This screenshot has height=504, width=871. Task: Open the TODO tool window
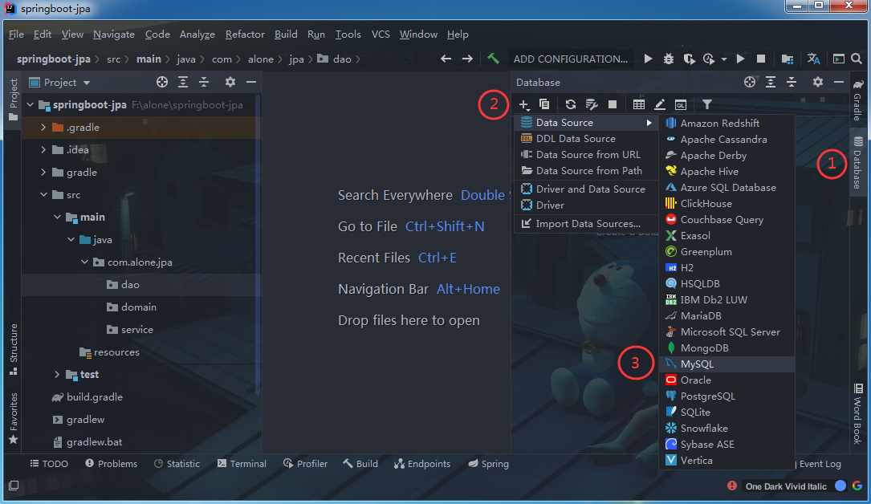tap(49, 464)
